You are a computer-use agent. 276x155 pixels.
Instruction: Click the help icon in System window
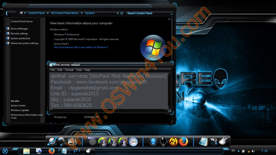(x=169, y=19)
